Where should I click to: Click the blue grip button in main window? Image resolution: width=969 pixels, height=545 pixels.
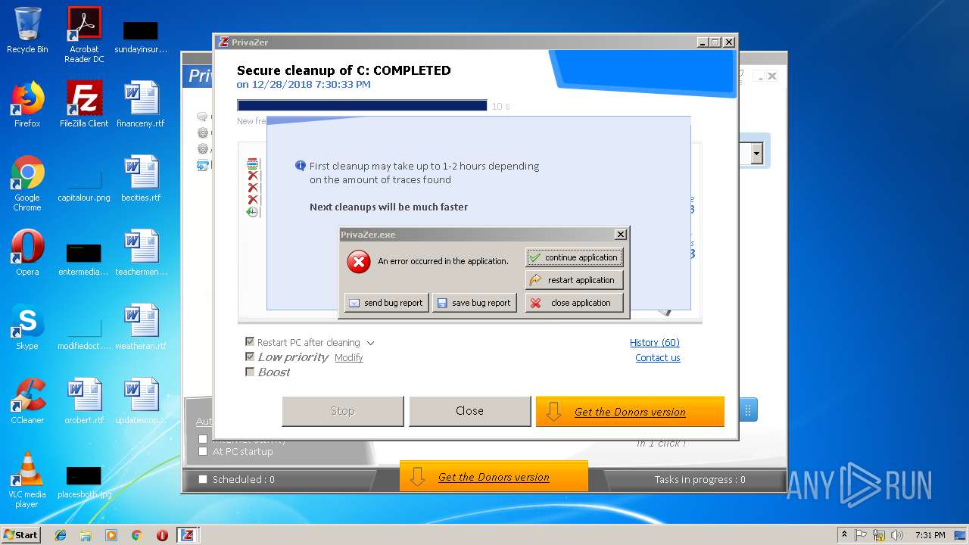tap(748, 410)
